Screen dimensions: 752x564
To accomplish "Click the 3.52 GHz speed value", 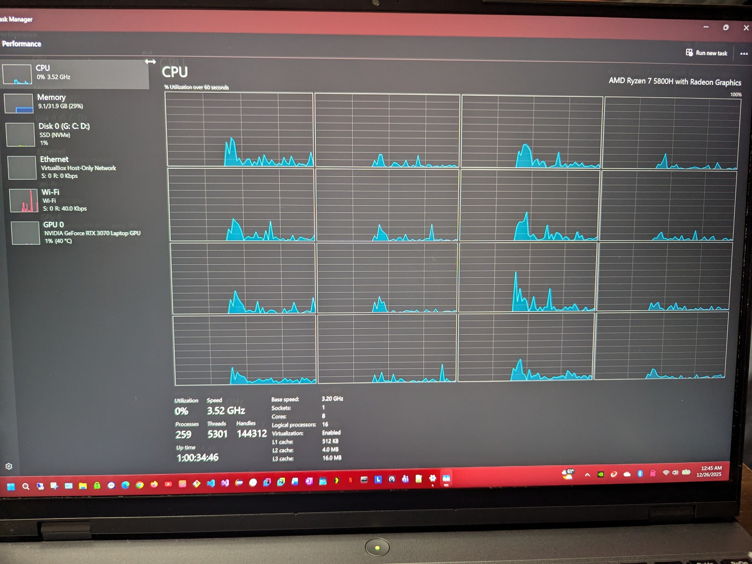I will pos(226,410).
